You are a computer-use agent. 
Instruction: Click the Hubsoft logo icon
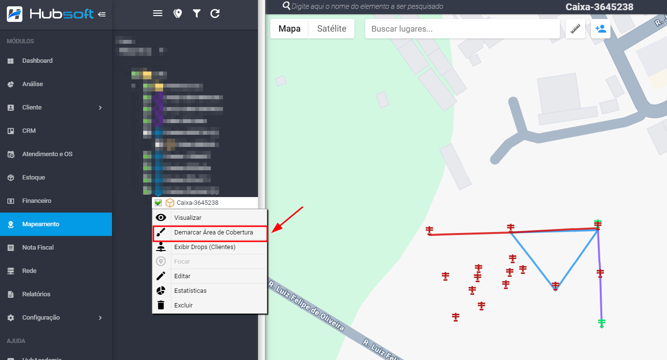coord(15,14)
